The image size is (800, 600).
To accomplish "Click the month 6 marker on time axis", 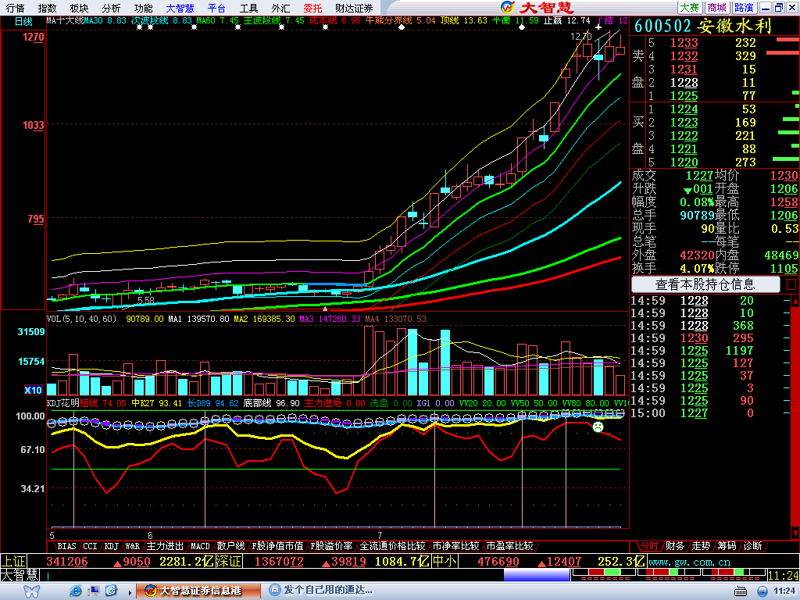I will [150, 535].
